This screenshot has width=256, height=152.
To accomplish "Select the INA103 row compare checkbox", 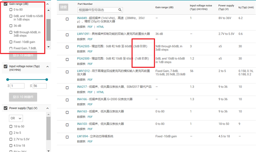I will pos(67,125).
